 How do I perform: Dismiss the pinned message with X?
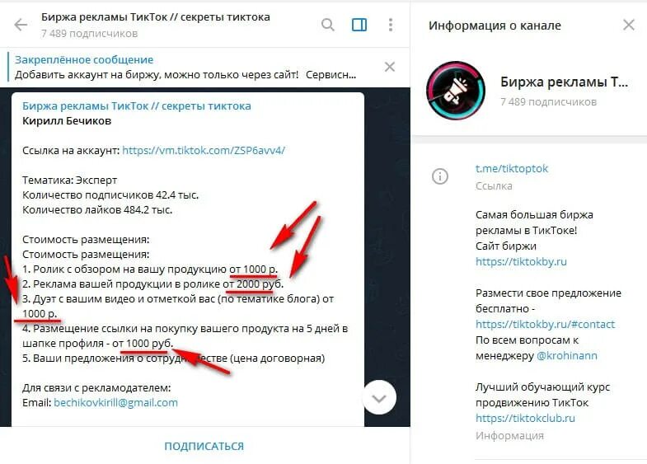click(390, 67)
